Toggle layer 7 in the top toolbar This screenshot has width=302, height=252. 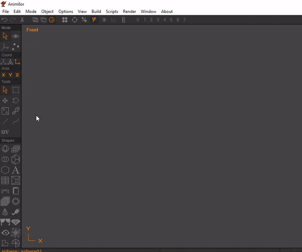point(184,20)
